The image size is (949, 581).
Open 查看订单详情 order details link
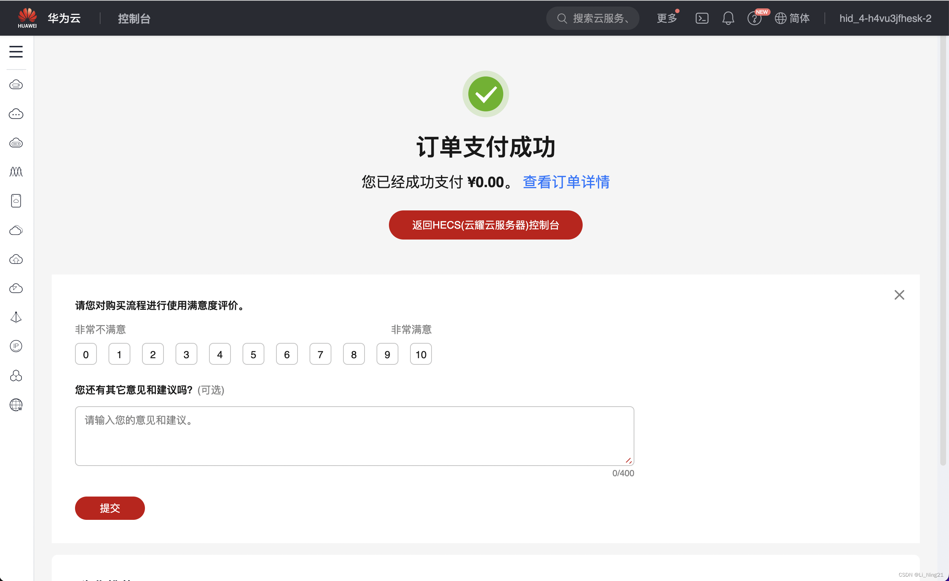pos(566,182)
